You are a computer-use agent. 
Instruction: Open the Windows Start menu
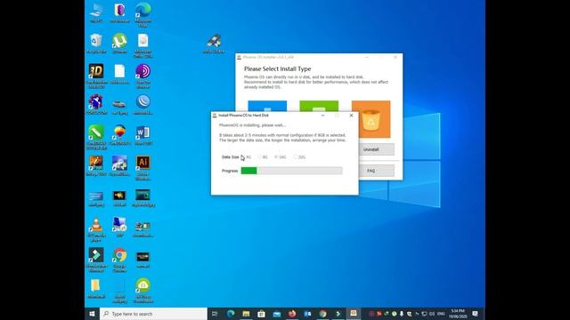pyautogui.click(x=92, y=314)
